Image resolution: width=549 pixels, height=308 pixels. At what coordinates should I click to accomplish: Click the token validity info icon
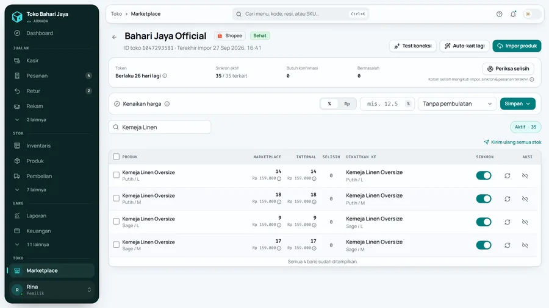(165, 75)
